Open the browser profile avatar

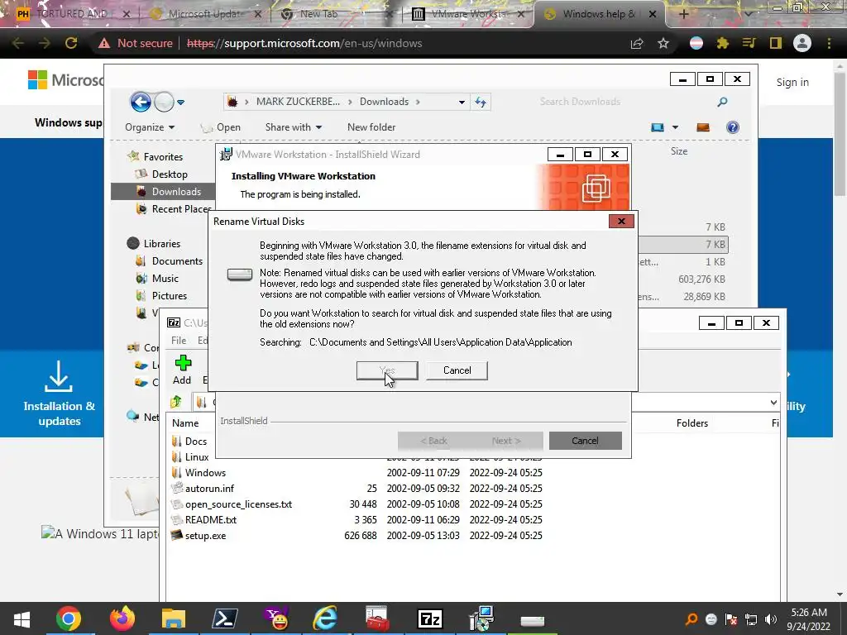tap(802, 43)
